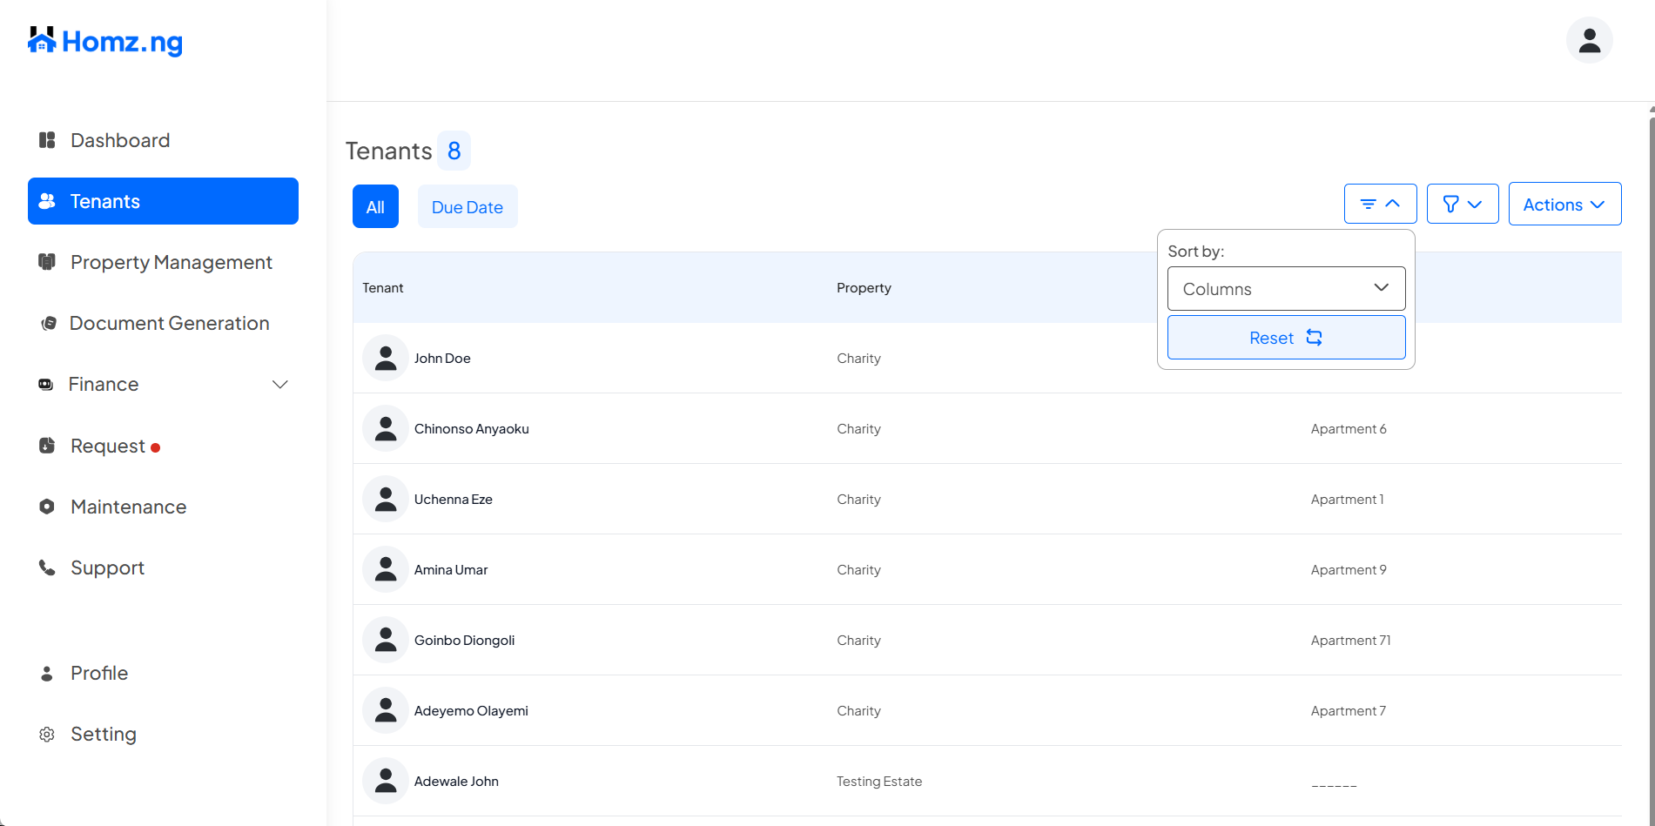Screen dimensions: 1655x826
Task: Click the Finance wallet icon
Action: point(45,384)
